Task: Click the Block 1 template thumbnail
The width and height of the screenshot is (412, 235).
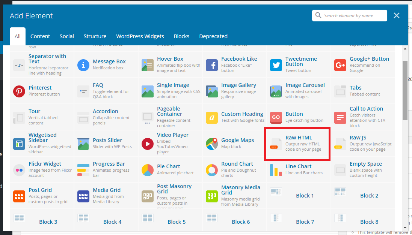Action: [x=276, y=192]
